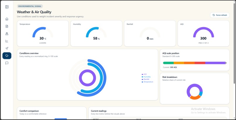Click the PM2.5 107.3 label
Viewport: 236px width, 120px height.
point(203,43)
